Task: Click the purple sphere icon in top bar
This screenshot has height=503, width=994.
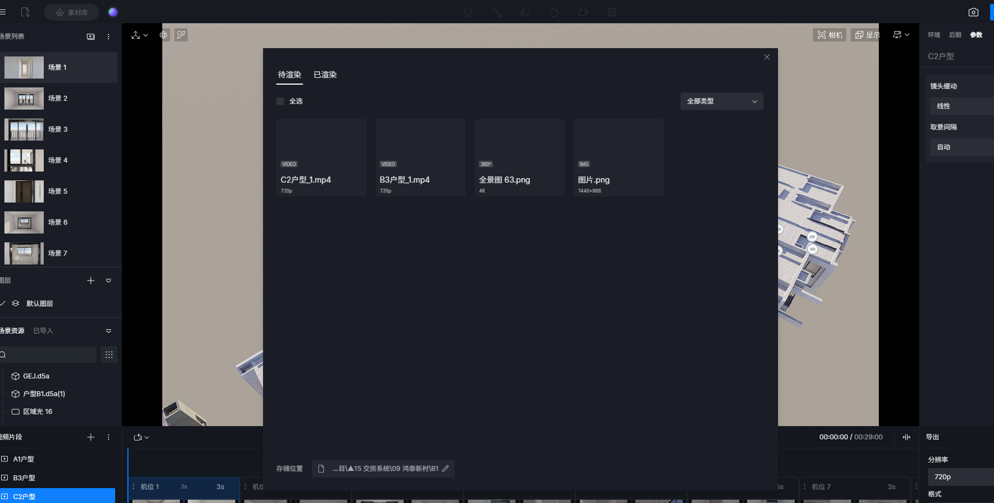Action: [113, 12]
